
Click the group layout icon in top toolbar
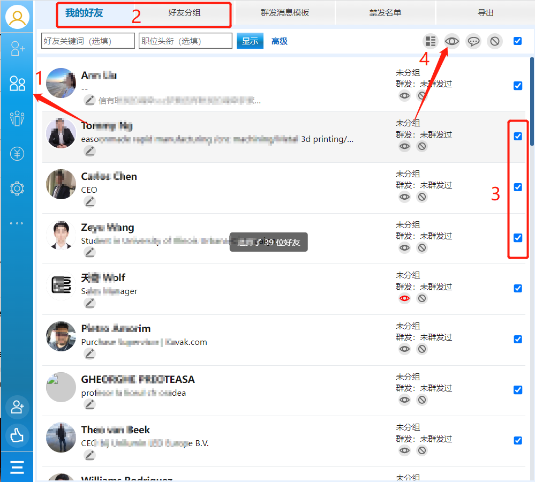coord(429,41)
